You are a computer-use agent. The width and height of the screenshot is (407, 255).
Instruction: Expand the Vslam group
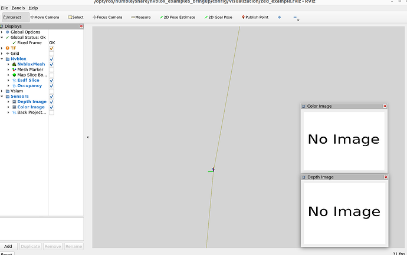(2, 91)
